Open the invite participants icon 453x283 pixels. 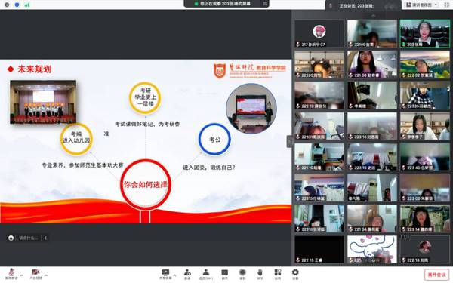pos(187,274)
